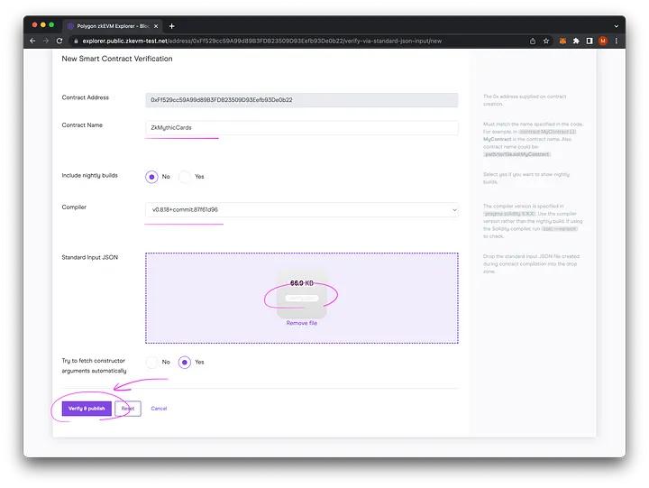The width and height of the screenshot is (649, 488).
Task: Select Yes for Include nightly builds
Action: [185, 177]
